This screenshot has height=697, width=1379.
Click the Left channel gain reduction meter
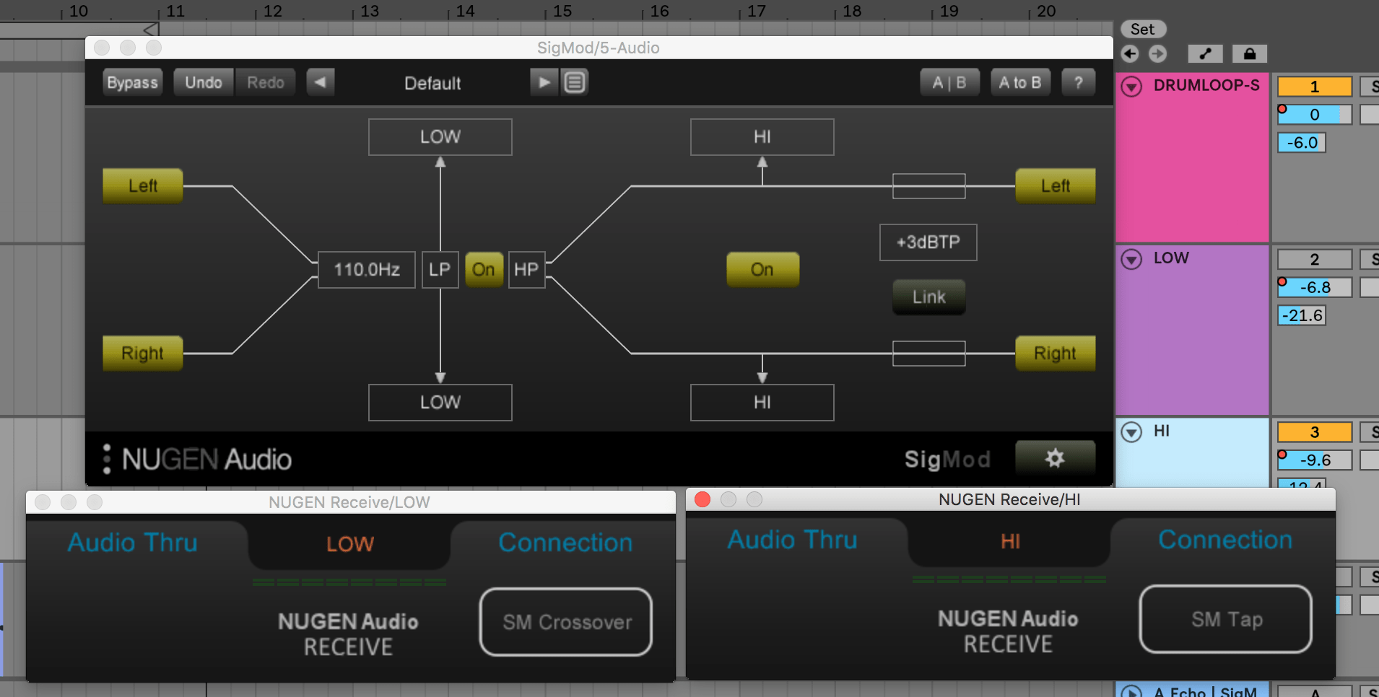929,186
